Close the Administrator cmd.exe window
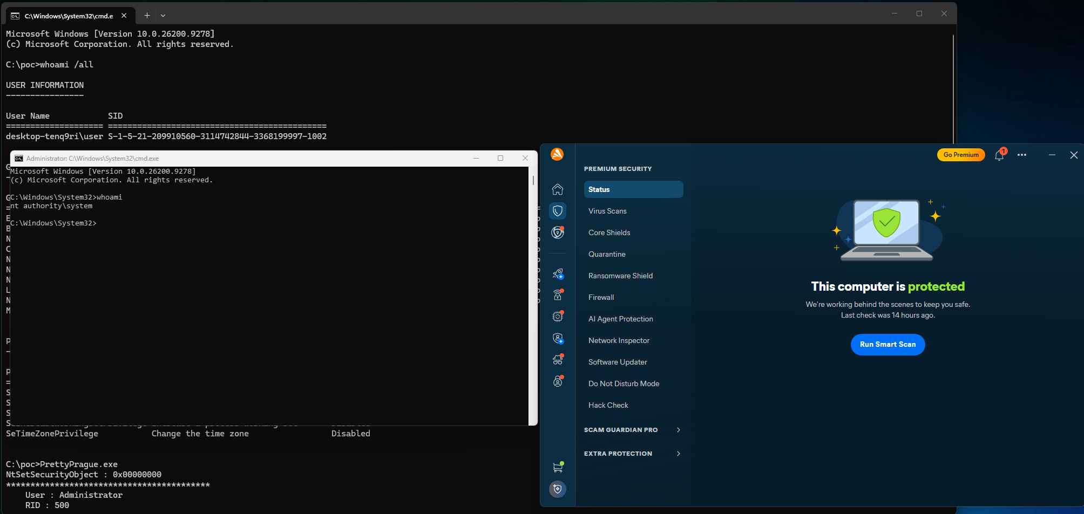 (x=525, y=158)
